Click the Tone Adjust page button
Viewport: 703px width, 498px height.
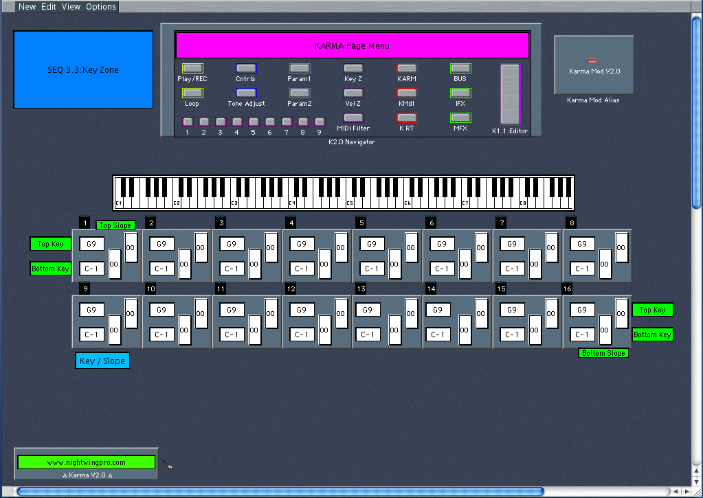tap(245, 93)
